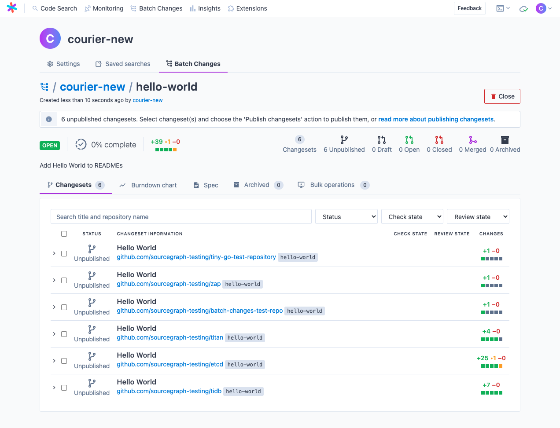The width and height of the screenshot is (560, 428).
Task: Click the courier-new namespace avatar
Action: 50,38
